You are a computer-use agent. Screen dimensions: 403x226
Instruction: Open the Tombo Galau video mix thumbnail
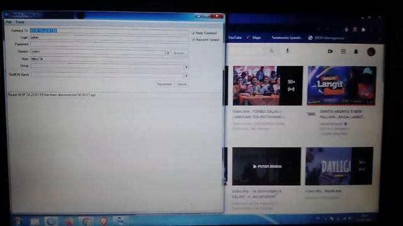pos(268,85)
